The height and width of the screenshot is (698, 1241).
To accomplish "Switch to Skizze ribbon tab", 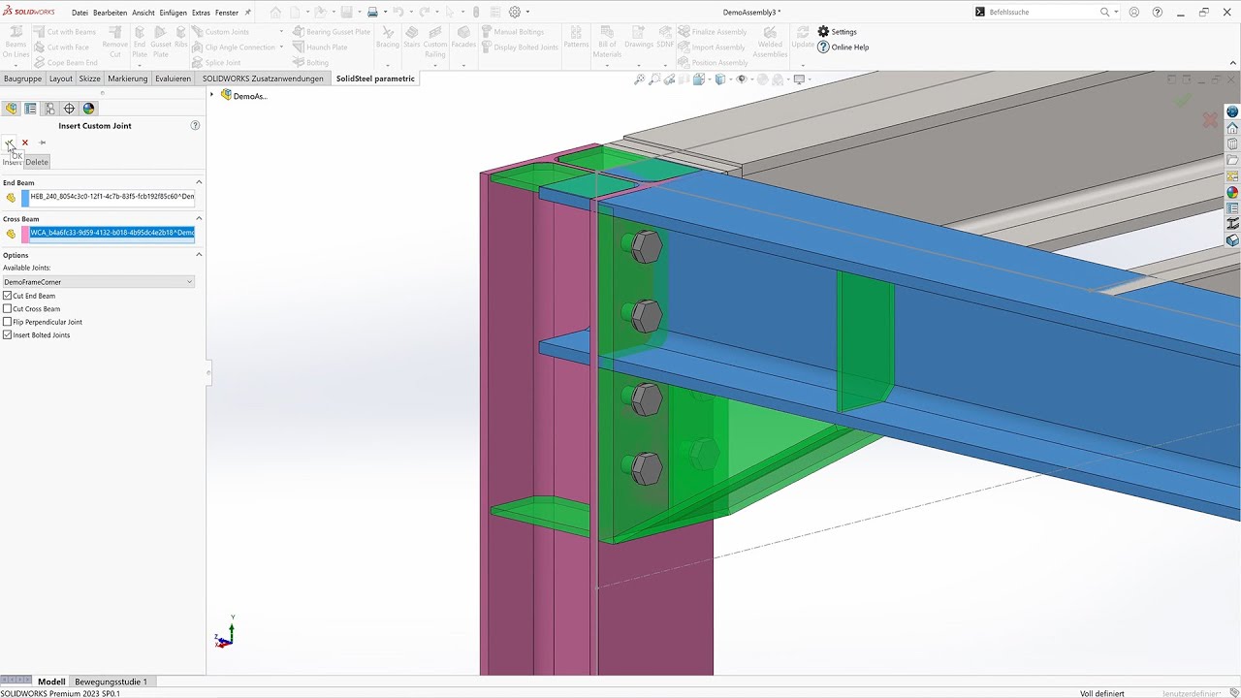I will (x=89, y=79).
